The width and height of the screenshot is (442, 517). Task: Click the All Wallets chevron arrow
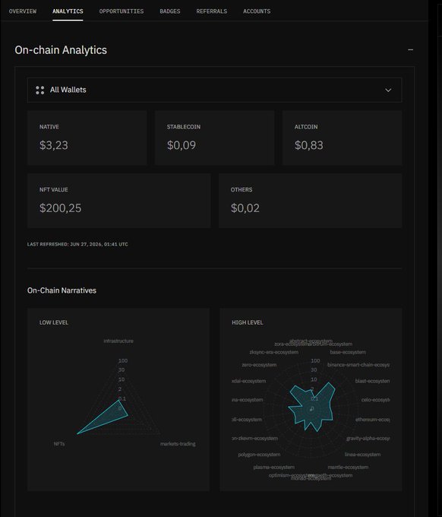(x=388, y=90)
